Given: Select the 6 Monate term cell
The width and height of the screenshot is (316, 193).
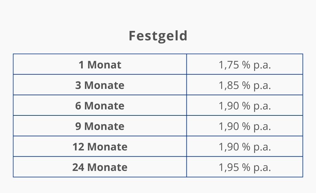Looking at the screenshot, I should (x=100, y=105).
